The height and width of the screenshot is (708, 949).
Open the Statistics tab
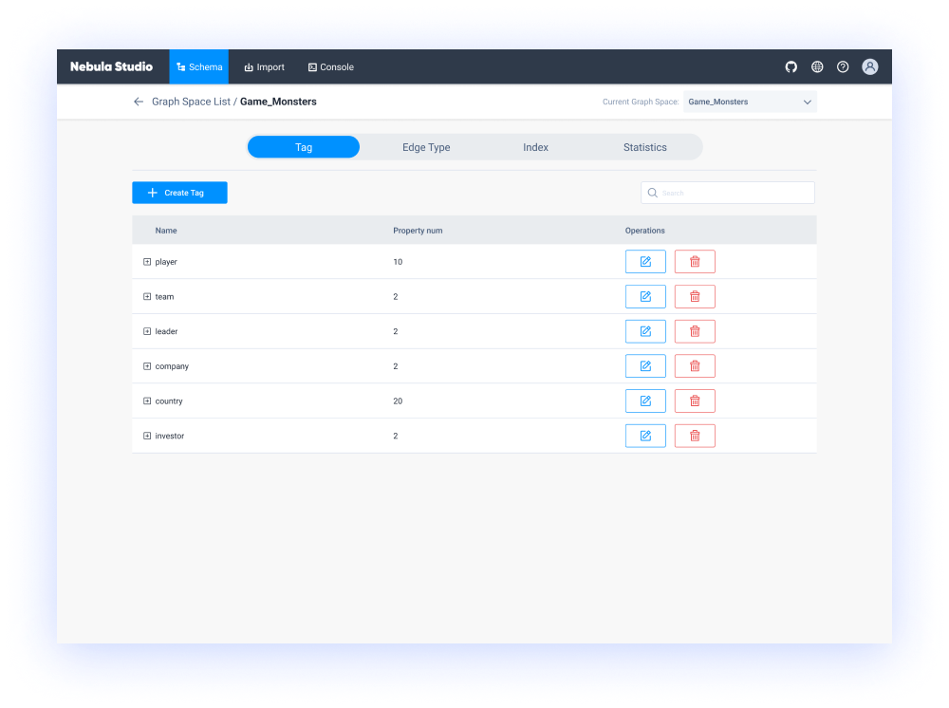[x=644, y=147]
